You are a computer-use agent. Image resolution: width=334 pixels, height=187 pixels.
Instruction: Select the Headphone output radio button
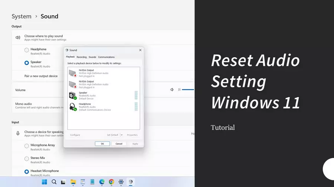[x=27, y=50]
